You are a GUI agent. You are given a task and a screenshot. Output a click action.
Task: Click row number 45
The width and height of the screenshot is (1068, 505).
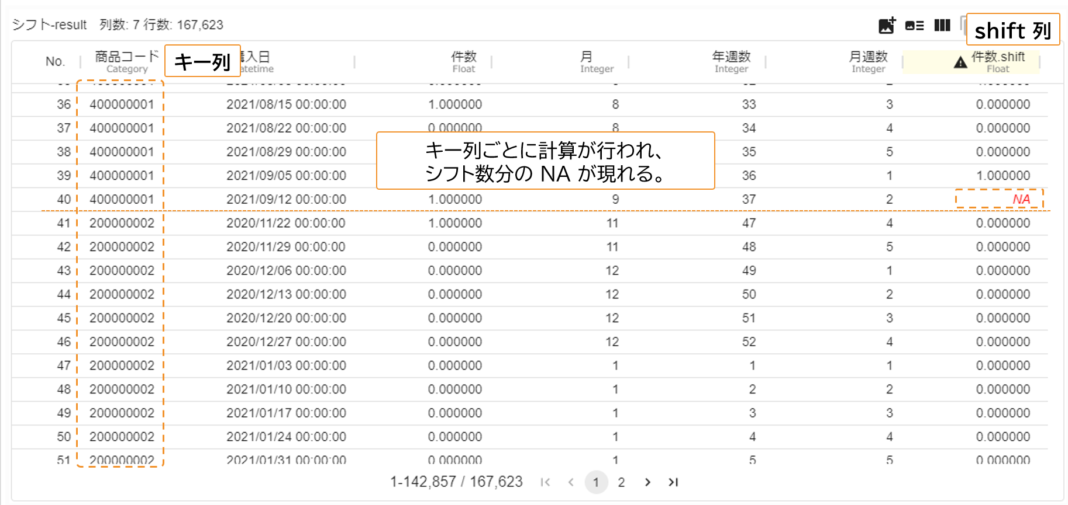click(x=64, y=318)
